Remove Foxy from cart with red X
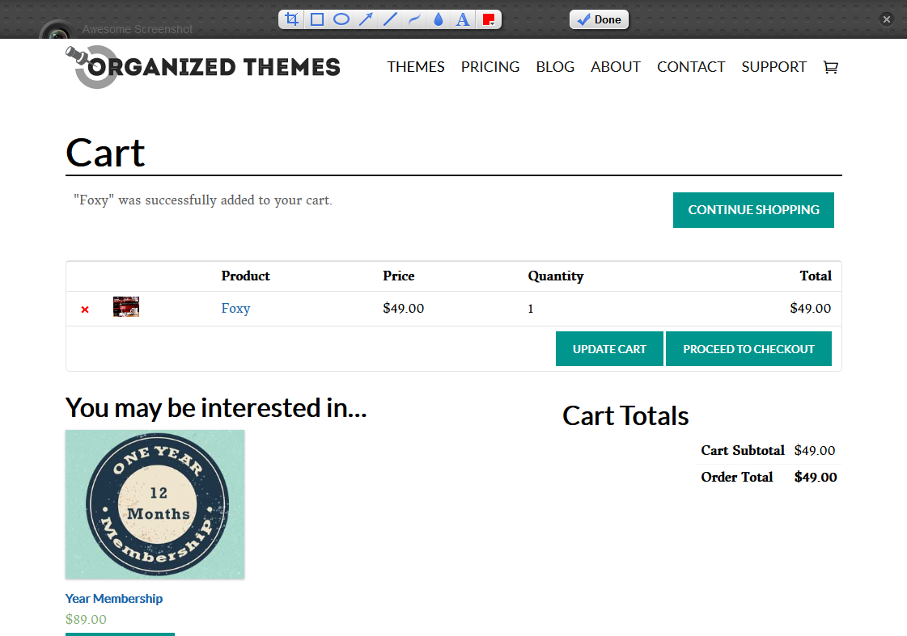907x636 pixels. [85, 310]
